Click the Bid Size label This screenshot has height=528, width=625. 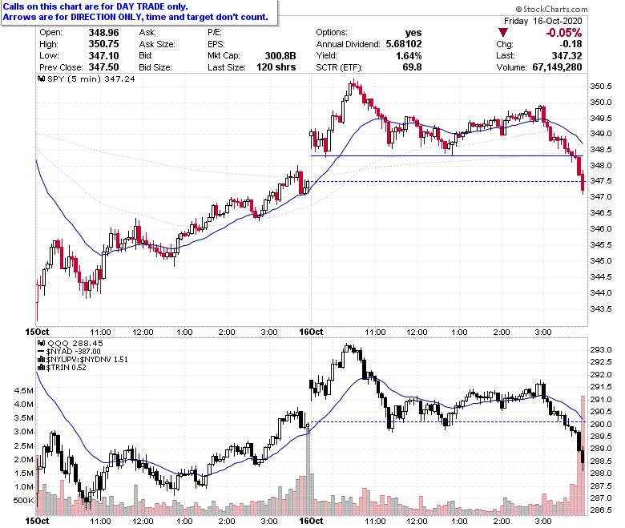pyautogui.click(x=155, y=67)
